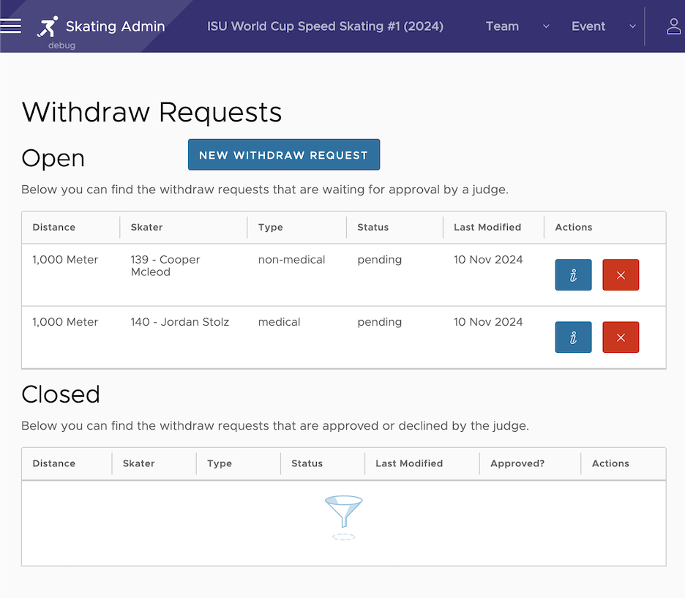685x598 pixels.
Task: Click the New Withdraw Request button
Action: [x=283, y=154]
